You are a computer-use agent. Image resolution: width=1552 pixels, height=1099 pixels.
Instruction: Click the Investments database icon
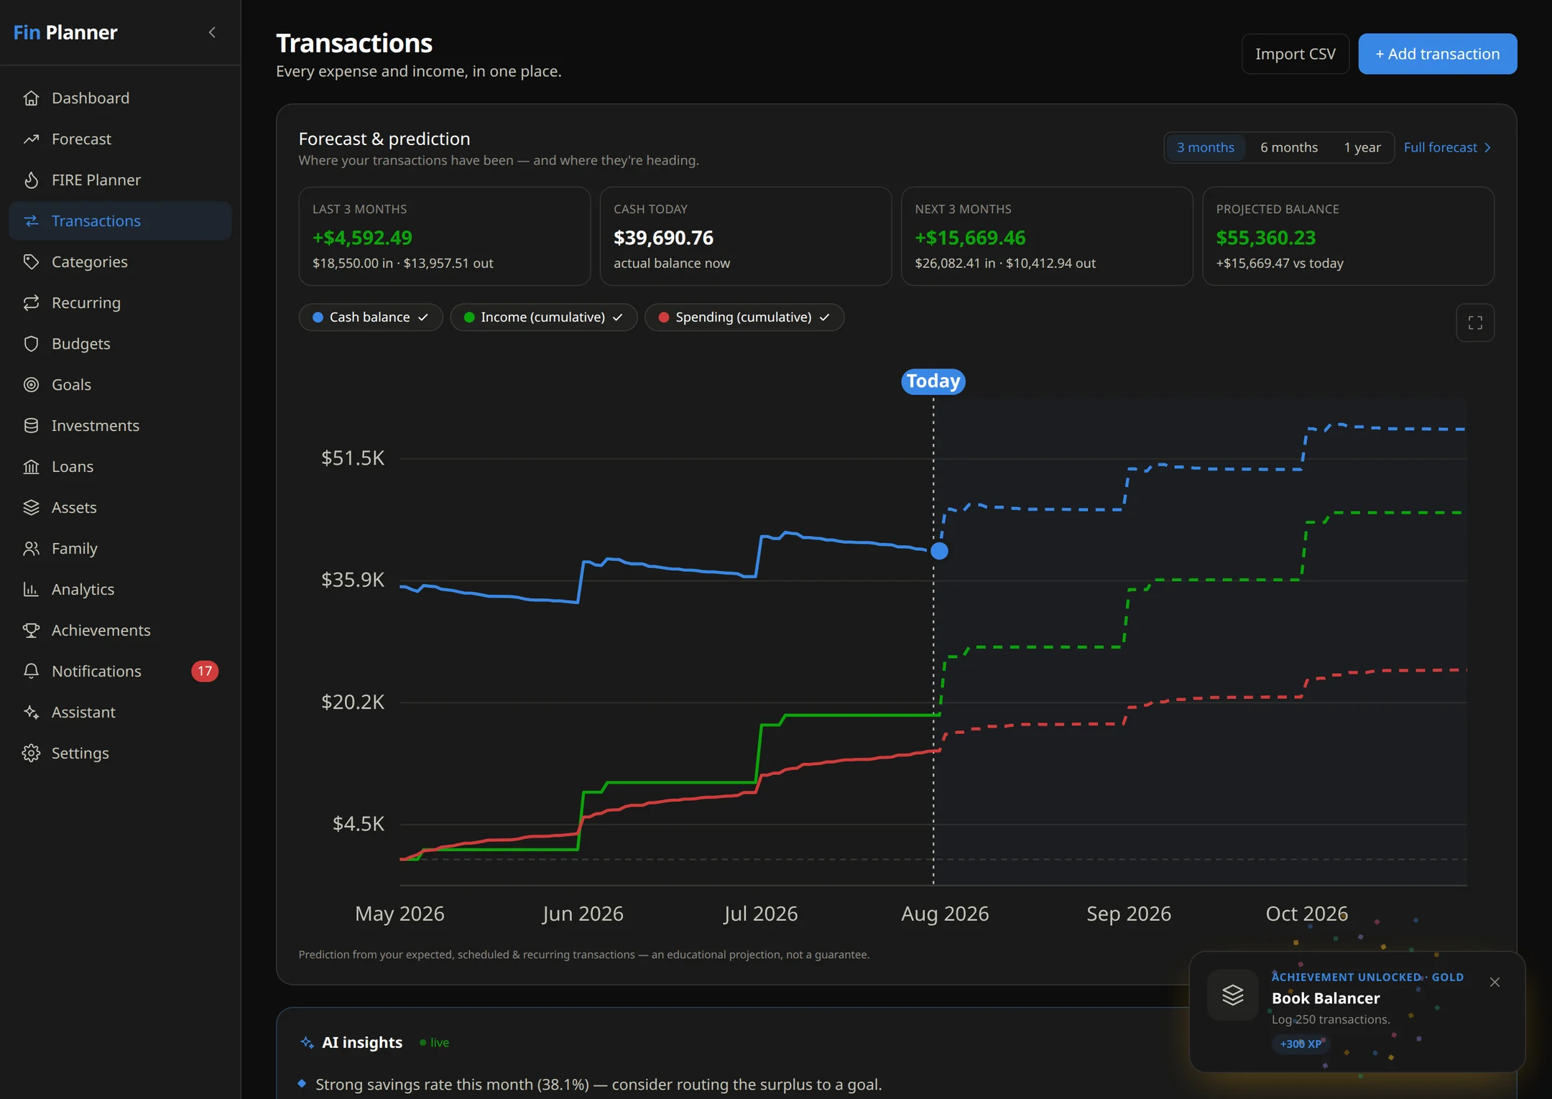pyautogui.click(x=31, y=426)
